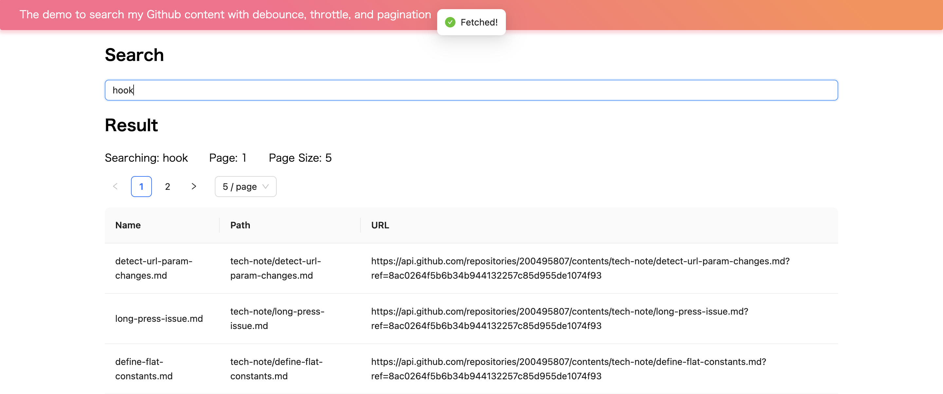
Task: Jump to pagination page 2
Action: click(x=167, y=187)
